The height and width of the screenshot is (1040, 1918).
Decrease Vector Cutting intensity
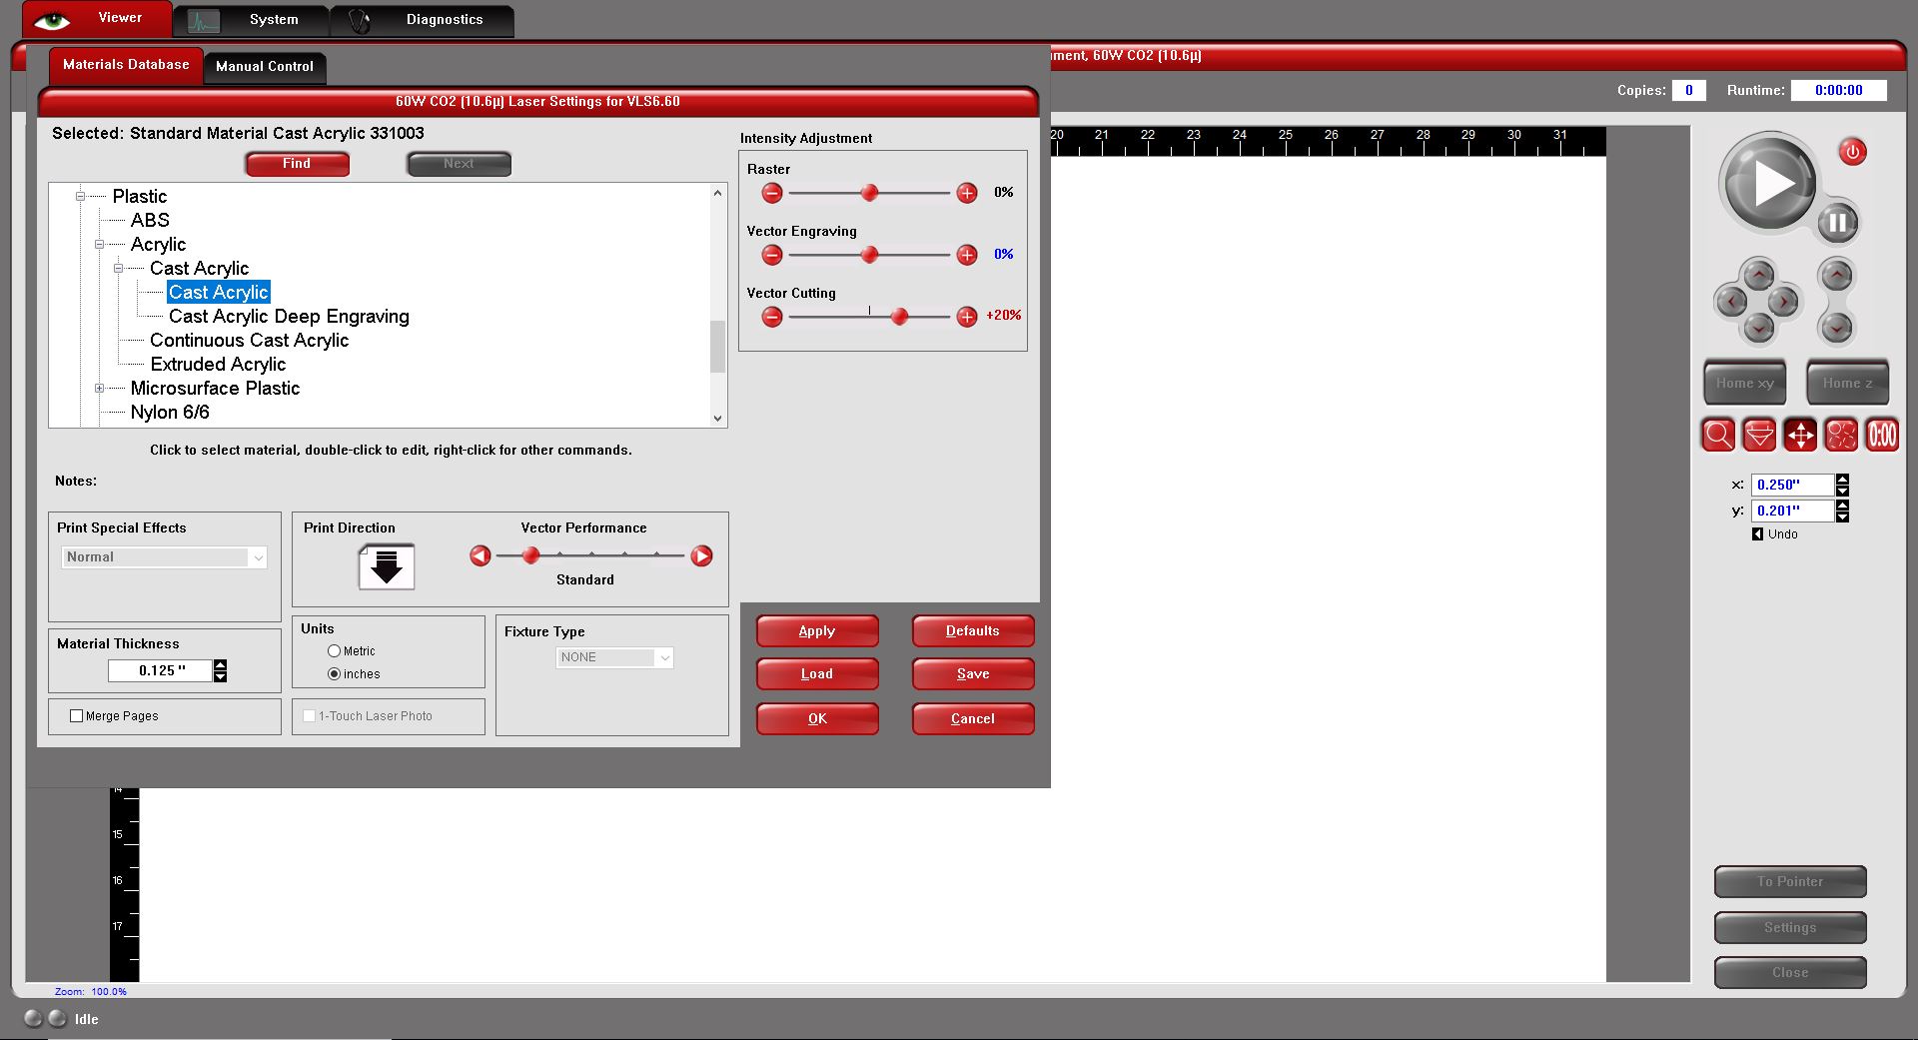tap(772, 317)
